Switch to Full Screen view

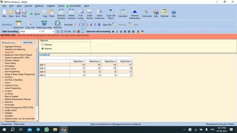pyautogui.click(x=81, y=14)
